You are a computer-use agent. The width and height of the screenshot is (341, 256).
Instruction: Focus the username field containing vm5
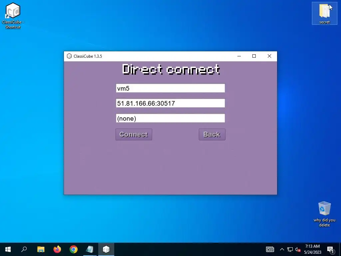coord(170,88)
